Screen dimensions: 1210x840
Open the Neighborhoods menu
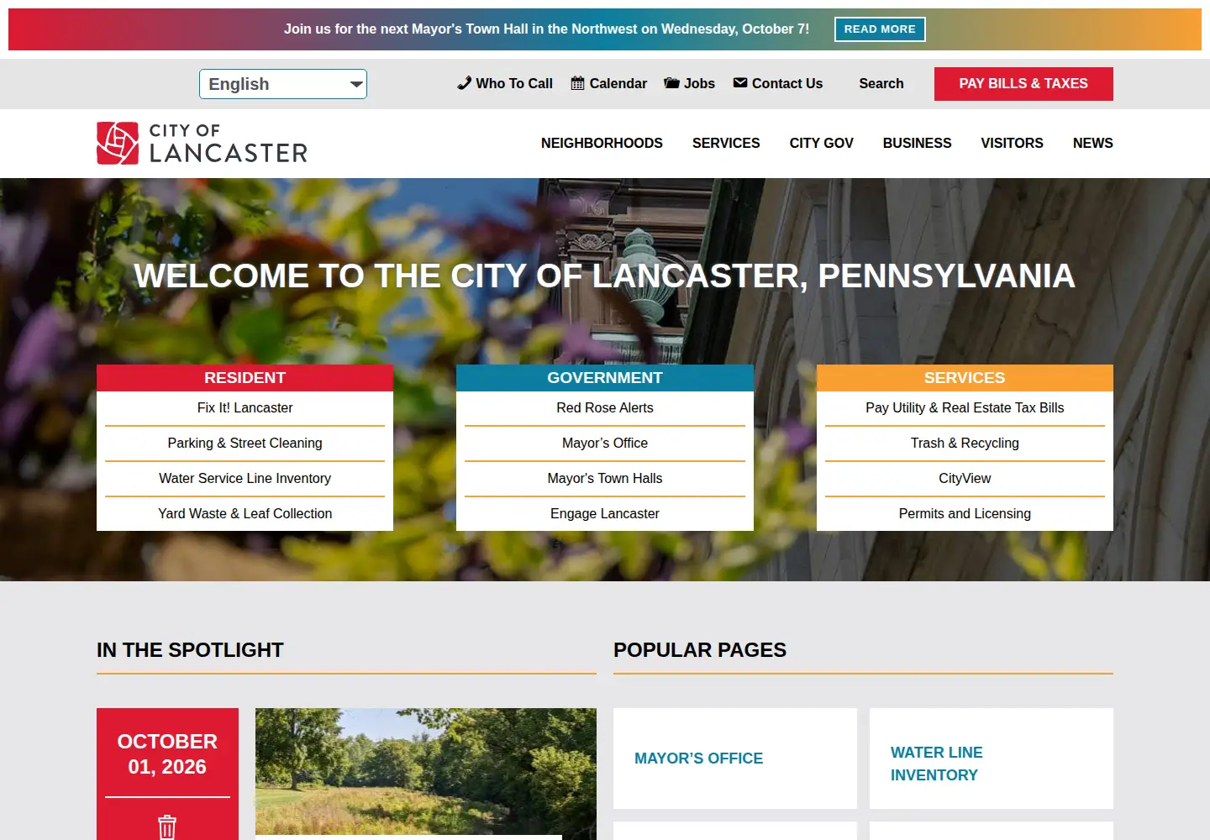602,143
